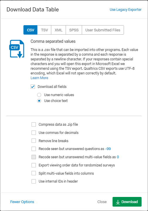Select the User Submitted Files tab
Screen dimensions: 148x211
(x=103, y=30)
